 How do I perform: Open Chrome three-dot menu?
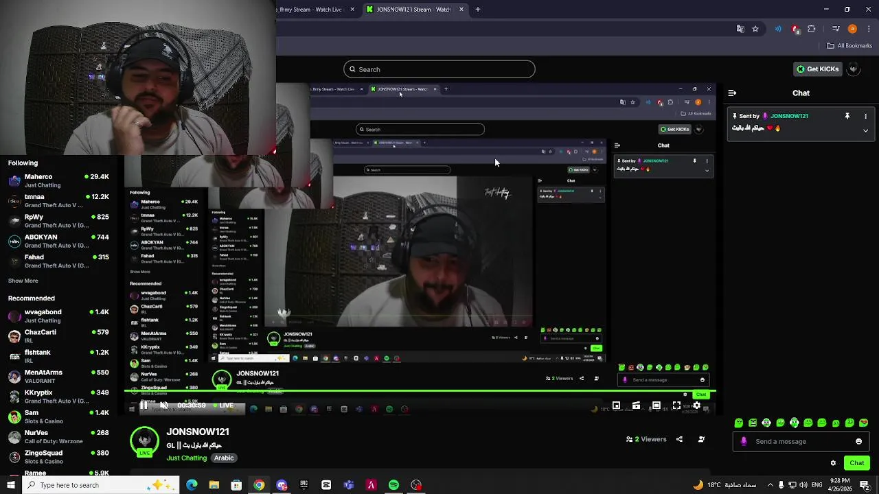tap(867, 29)
